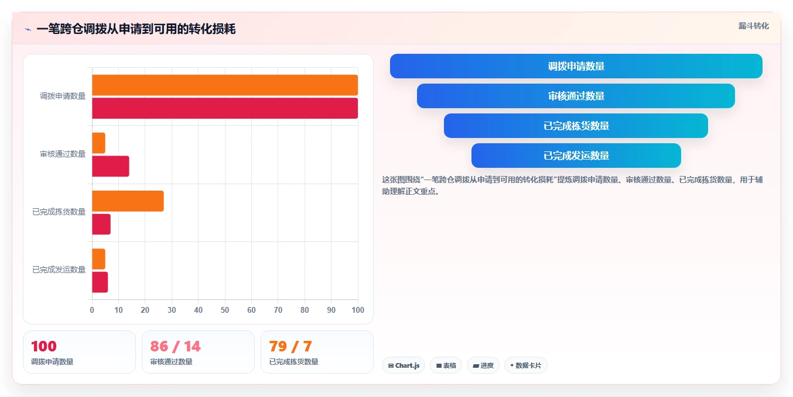The width and height of the screenshot is (793, 397).
Task: Click the 审核通过数量 funnel bar
Action: click(x=576, y=96)
